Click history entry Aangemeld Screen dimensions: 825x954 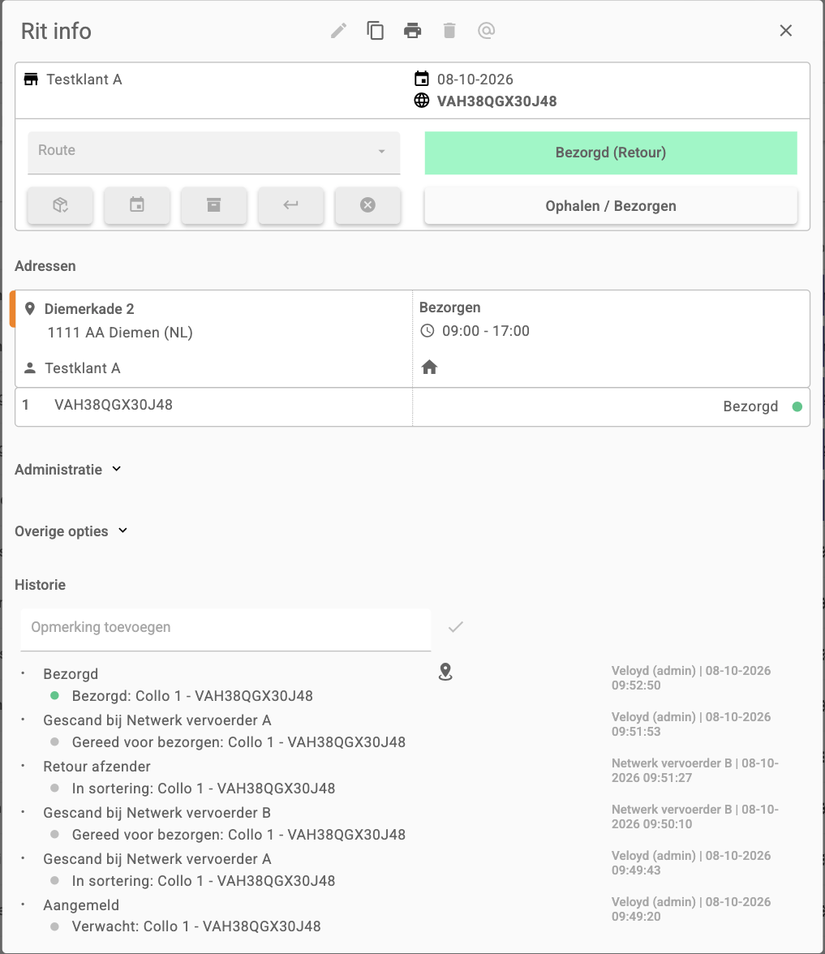(x=81, y=905)
